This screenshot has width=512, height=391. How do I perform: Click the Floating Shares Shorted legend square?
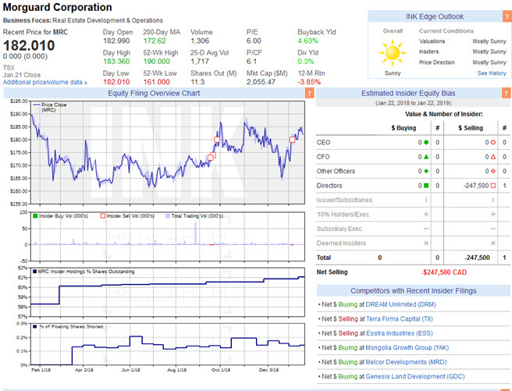(x=34, y=326)
